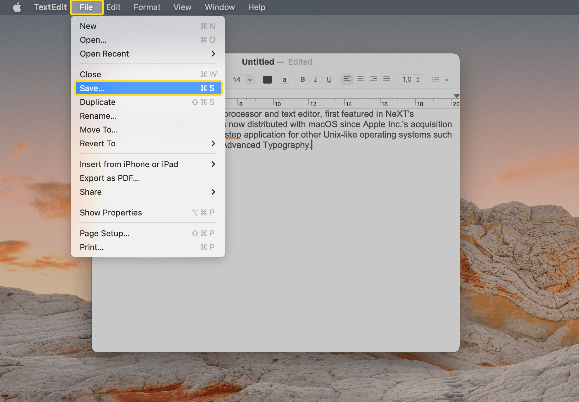
Task: Toggle underline formatting
Action: point(329,79)
